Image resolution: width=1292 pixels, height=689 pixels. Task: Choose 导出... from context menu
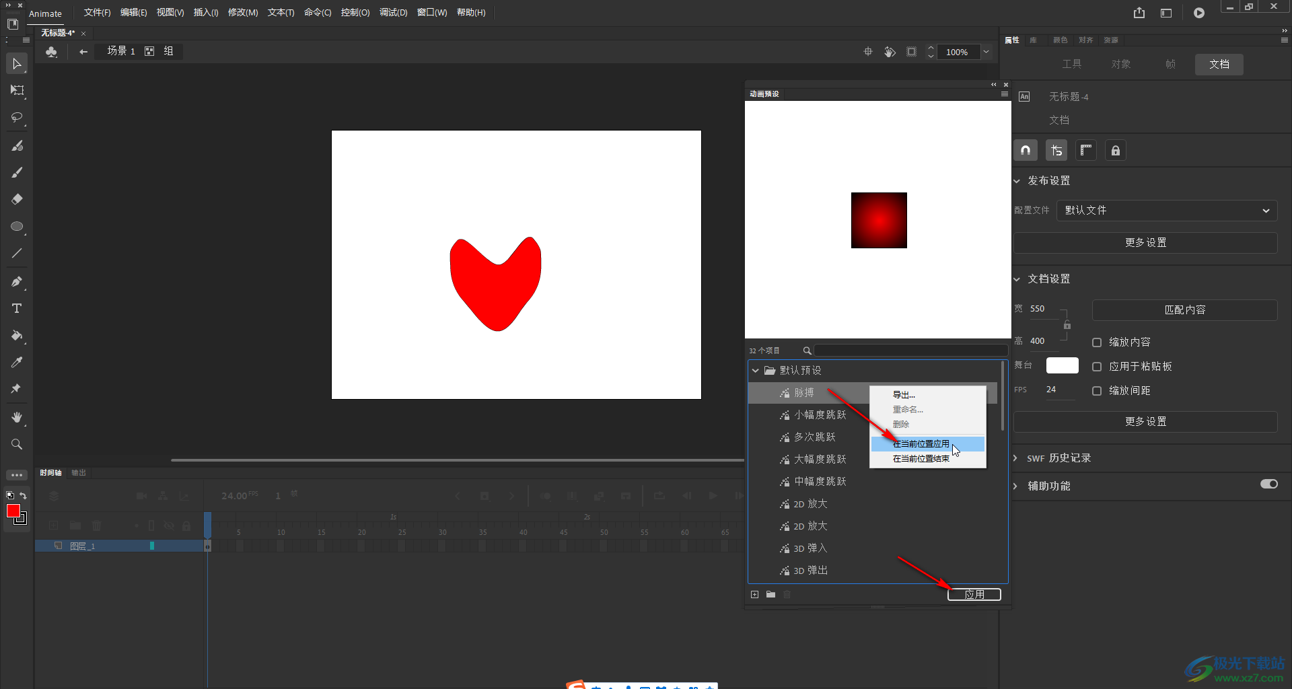pos(927,395)
